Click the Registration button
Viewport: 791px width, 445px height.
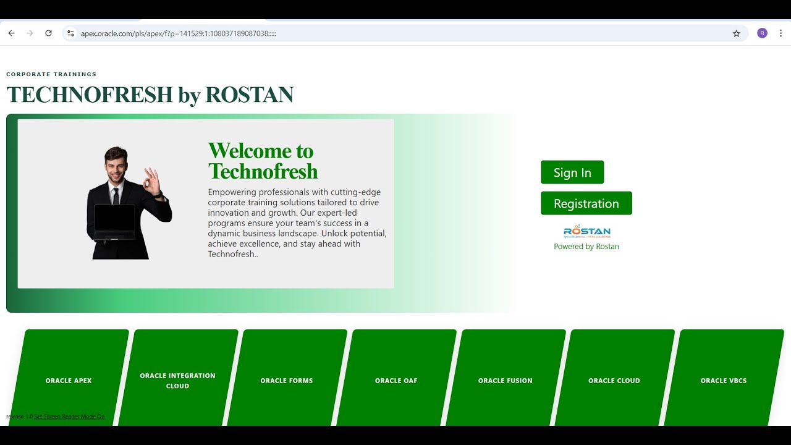tap(586, 203)
